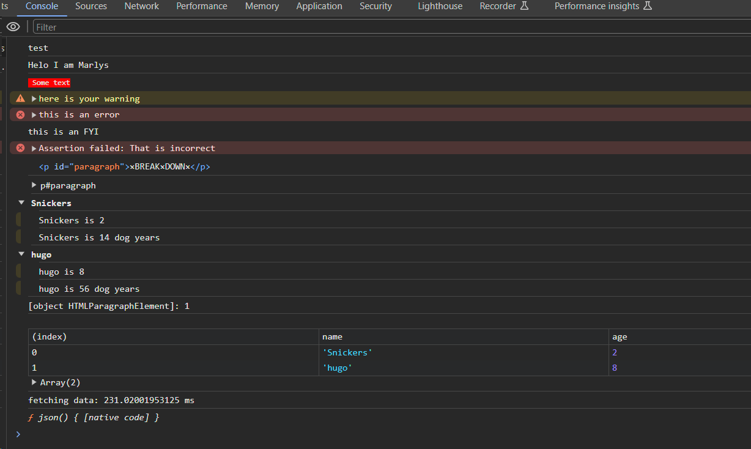Sort table by the 'name' column header
Image resolution: width=751 pixels, height=449 pixels.
[x=464, y=337]
